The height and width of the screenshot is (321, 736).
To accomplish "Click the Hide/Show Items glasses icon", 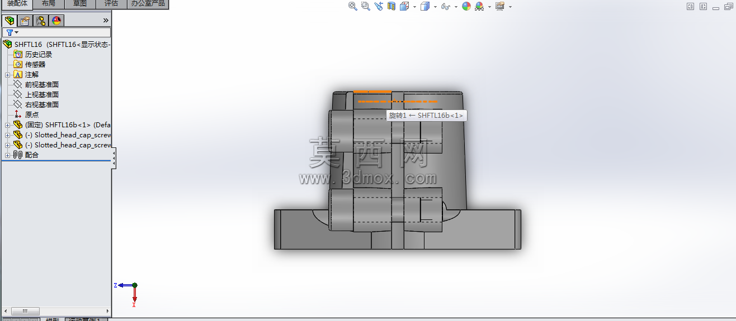I will [445, 6].
